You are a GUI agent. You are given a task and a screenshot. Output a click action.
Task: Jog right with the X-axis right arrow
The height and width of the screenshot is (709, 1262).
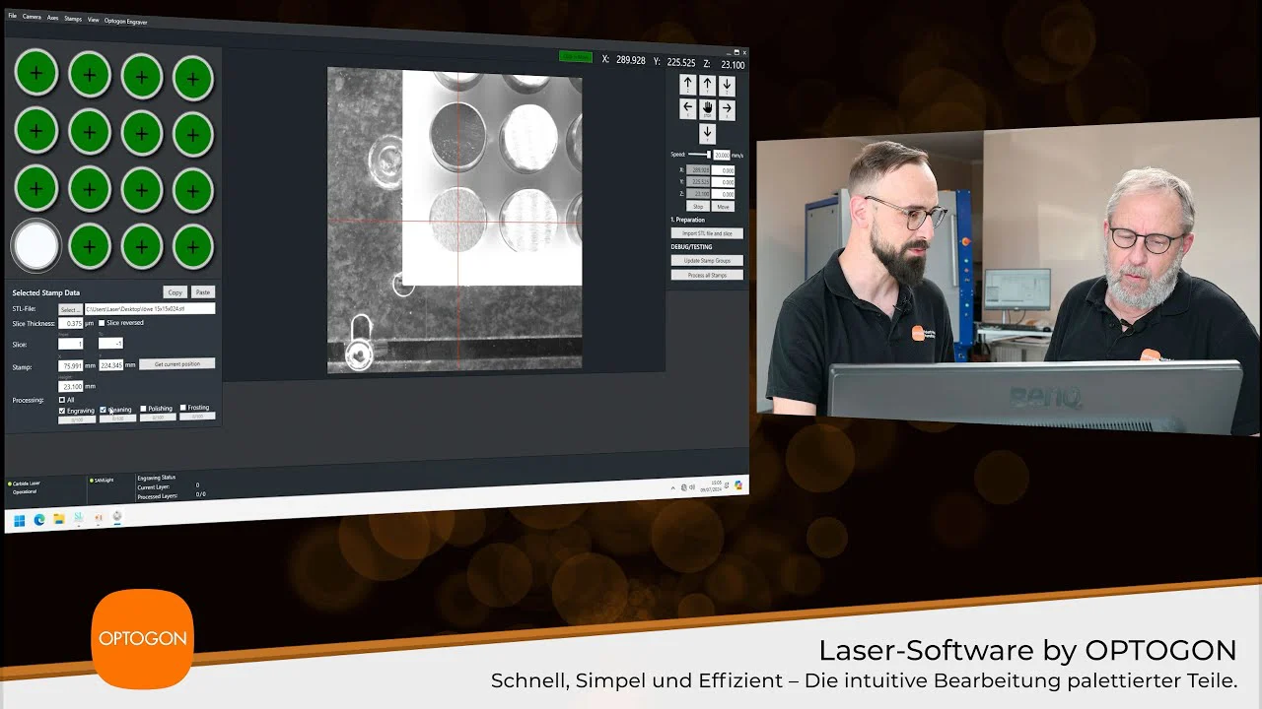[727, 108]
